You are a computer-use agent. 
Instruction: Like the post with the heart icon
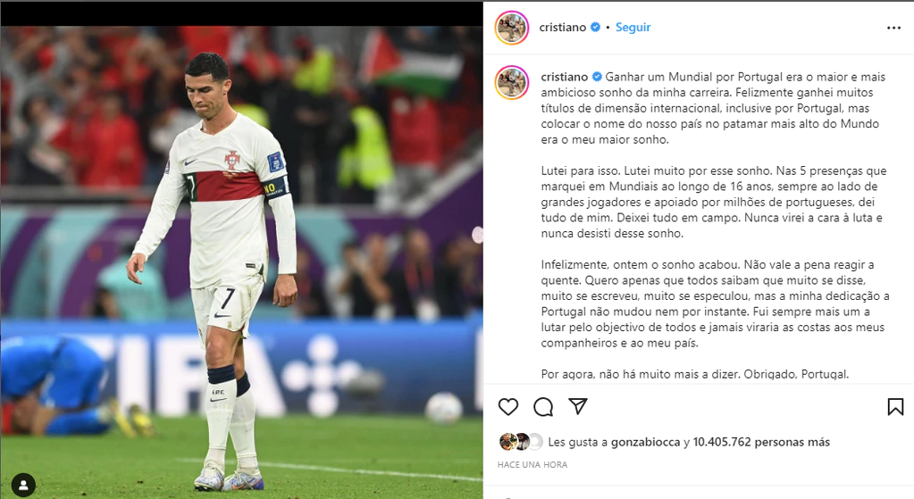tap(508, 406)
